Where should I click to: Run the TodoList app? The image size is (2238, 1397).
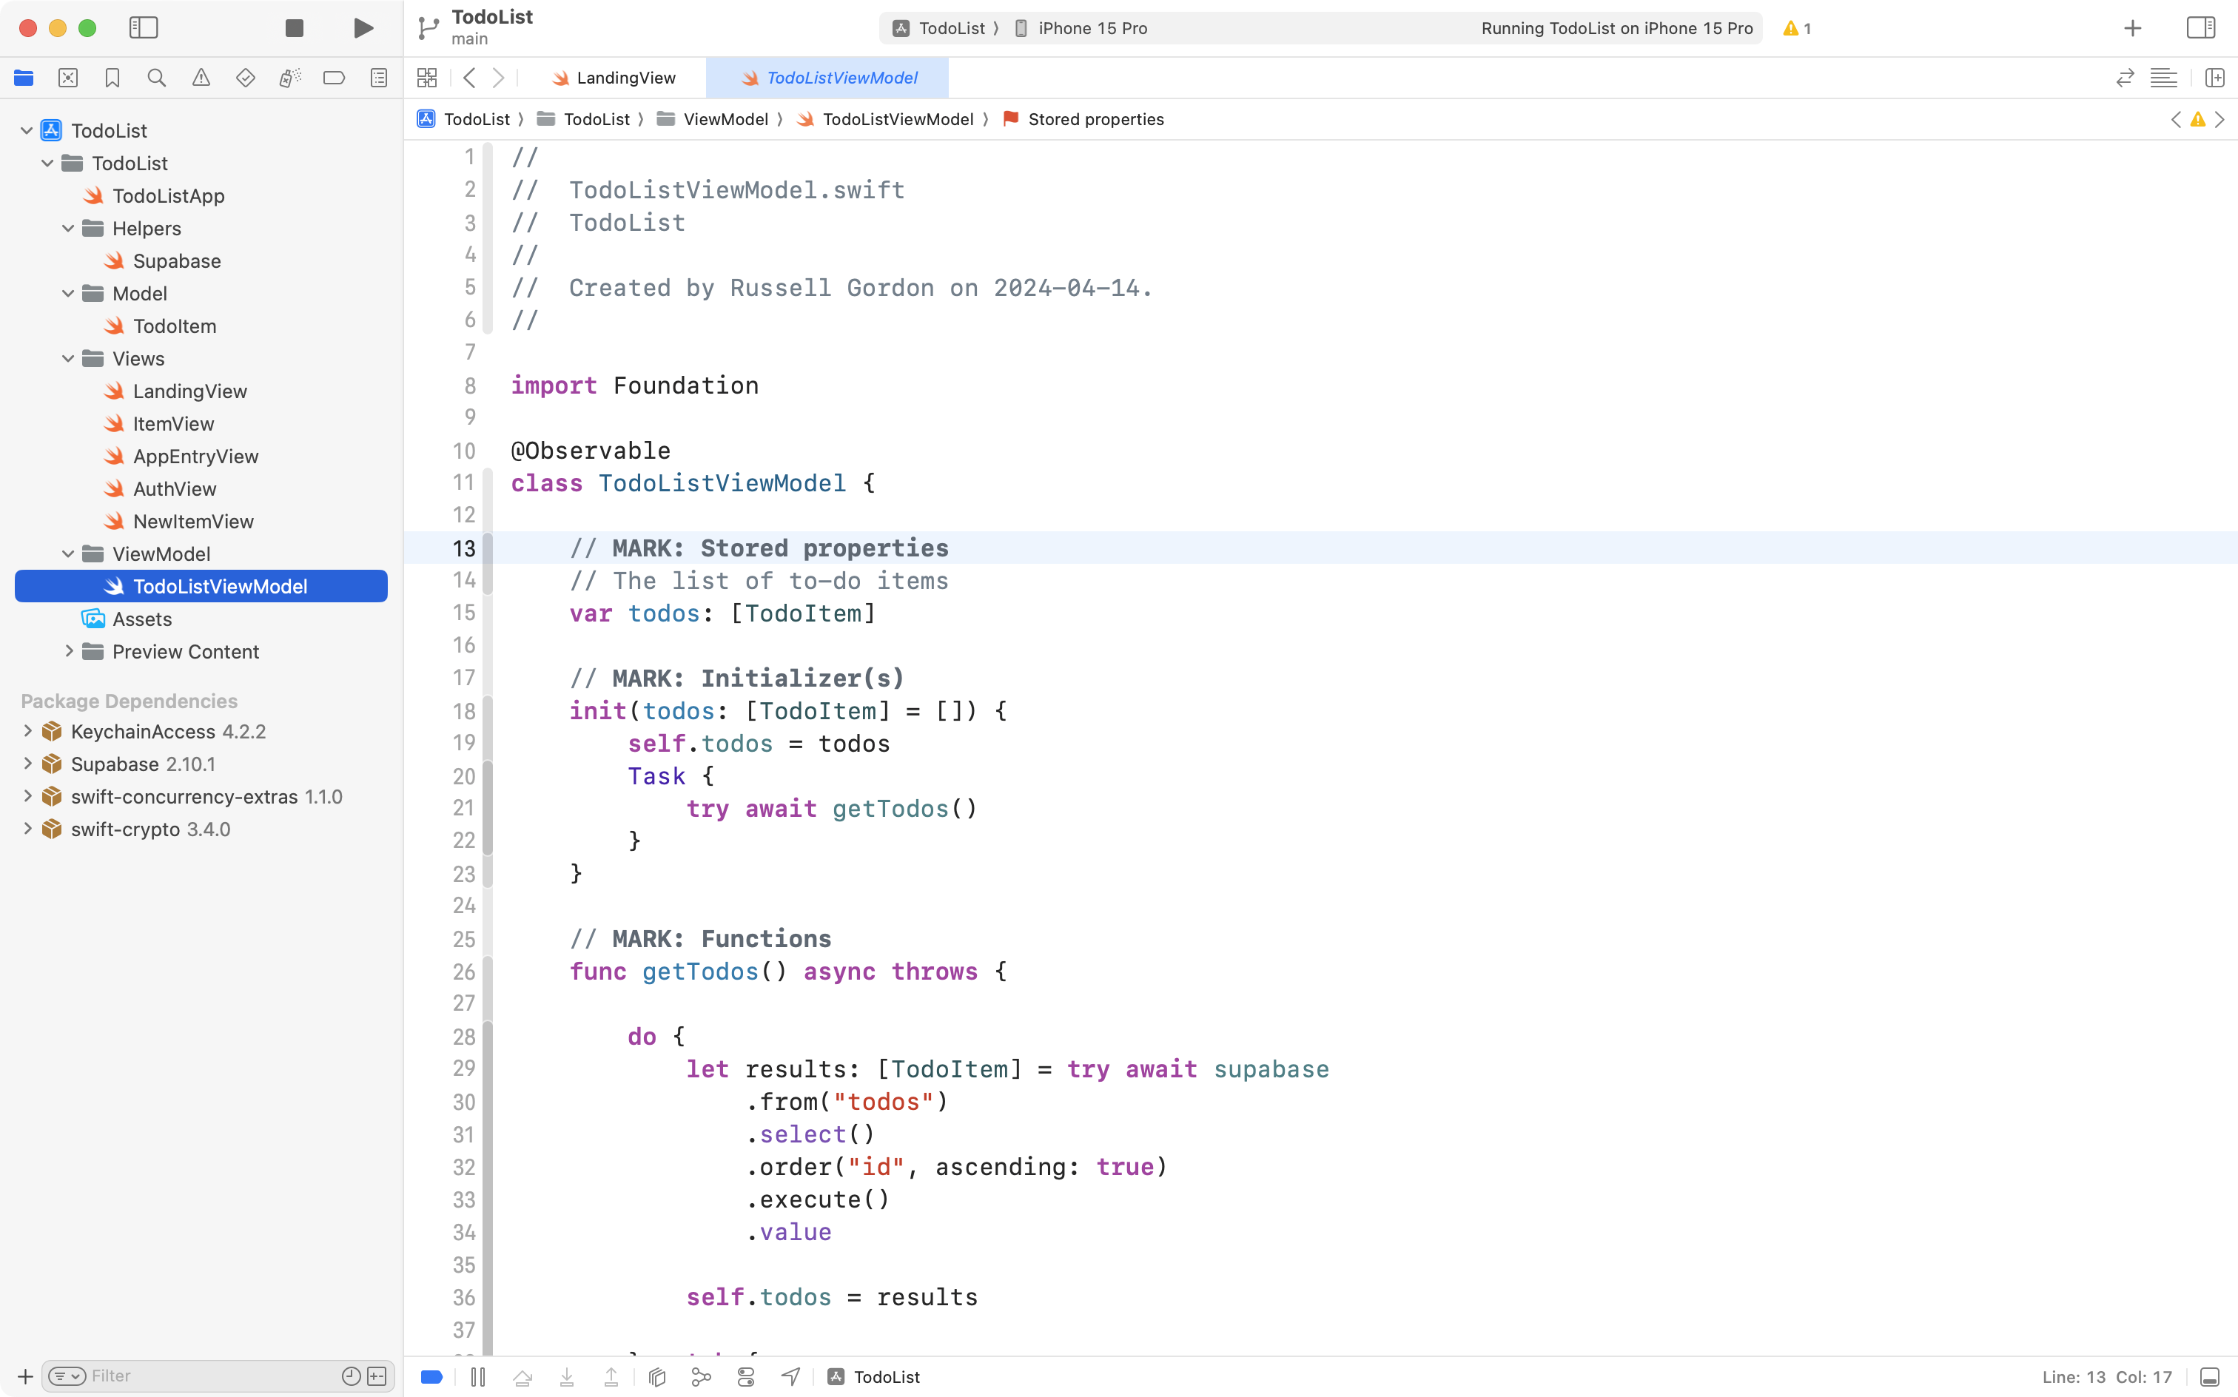(x=362, y=27)
